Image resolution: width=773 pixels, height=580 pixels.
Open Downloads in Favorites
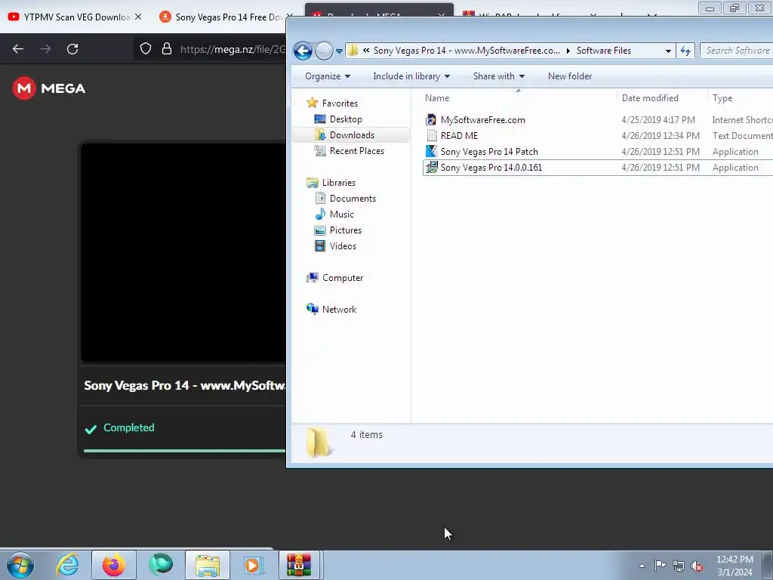click(x=352, y=134)
